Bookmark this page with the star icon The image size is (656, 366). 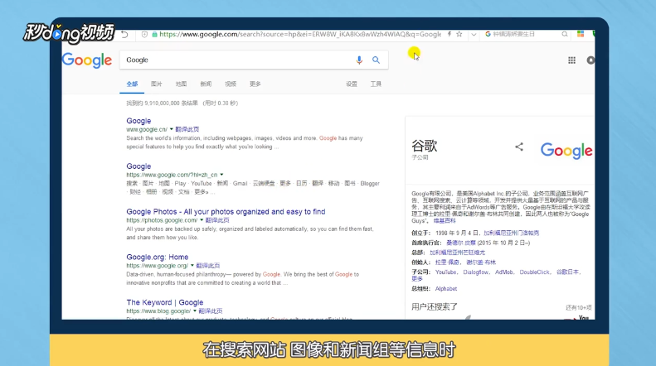[459, 34]
